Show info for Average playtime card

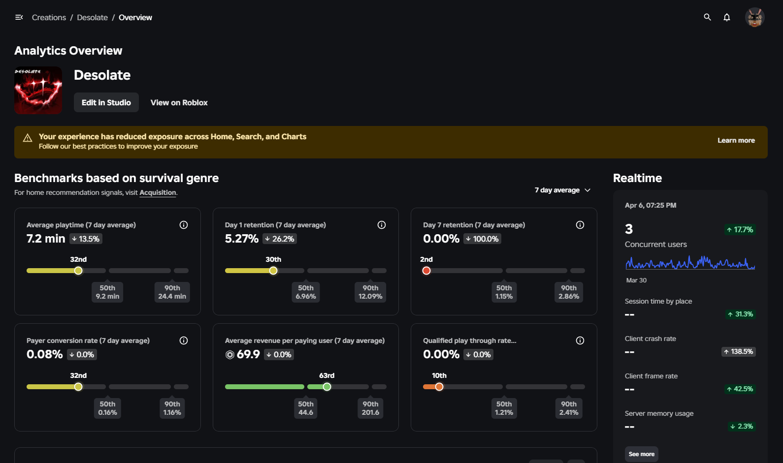pos(184,225)
